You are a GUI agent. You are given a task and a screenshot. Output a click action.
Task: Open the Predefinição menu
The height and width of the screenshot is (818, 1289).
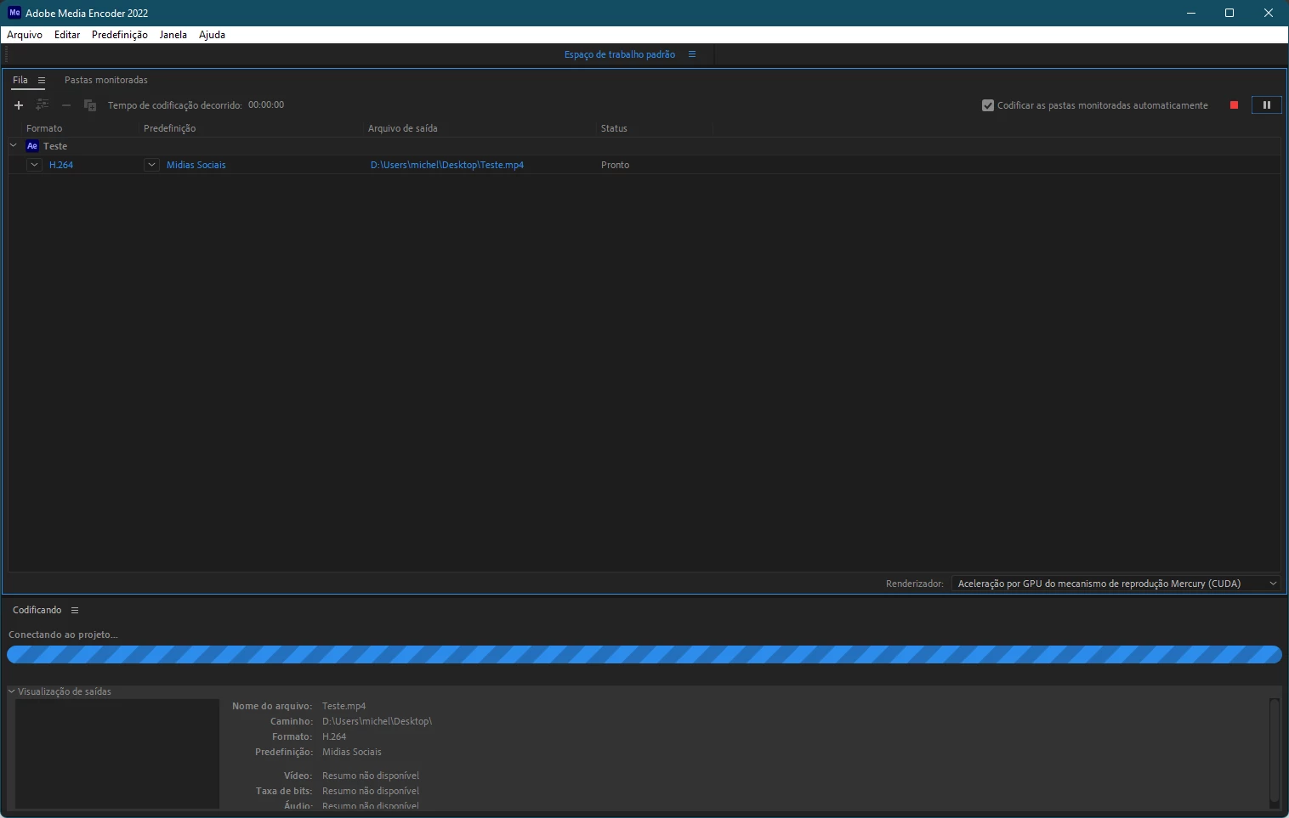point(120,35)
